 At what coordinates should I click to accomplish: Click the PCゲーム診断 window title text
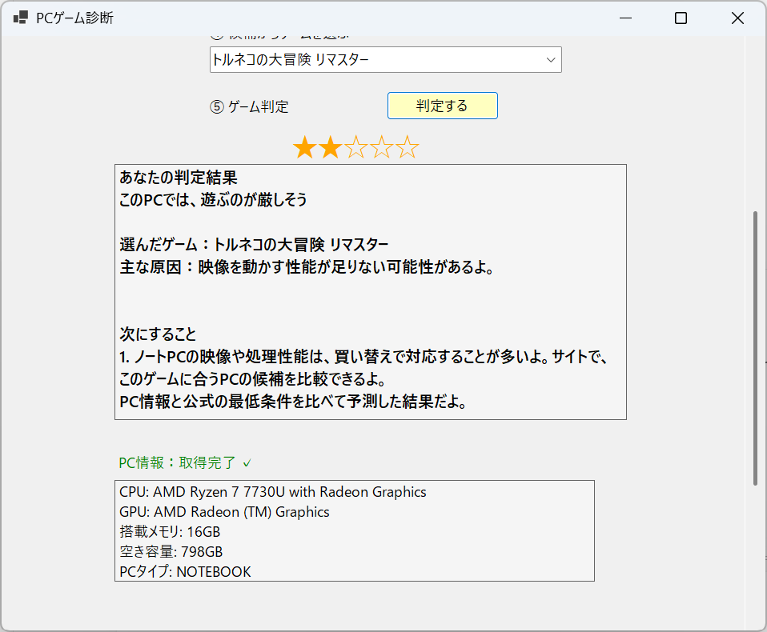pos(74,18)
